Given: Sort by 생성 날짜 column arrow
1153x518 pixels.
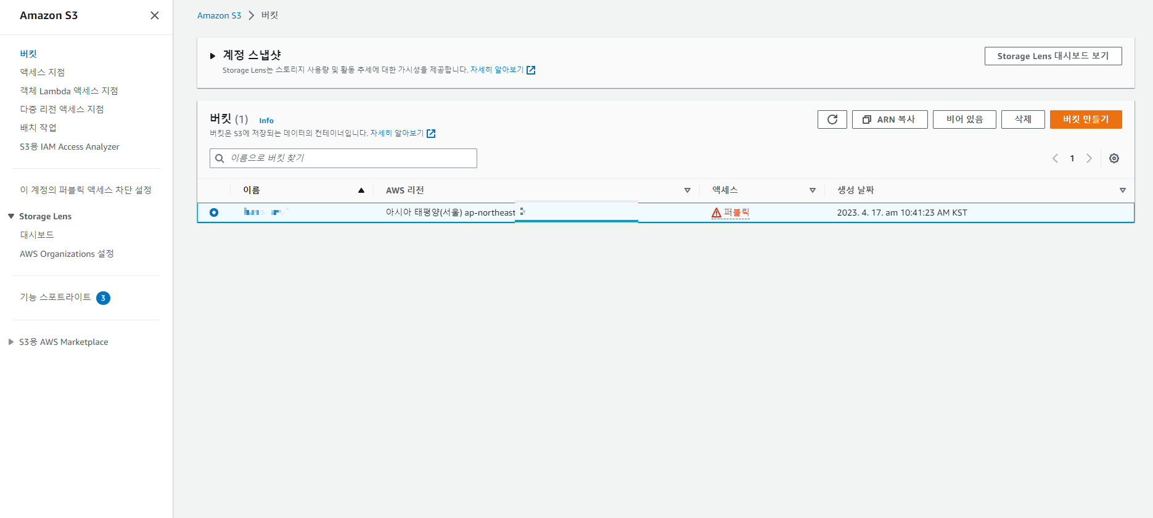Looking at the screenshot, I should tap(1123, 190).
